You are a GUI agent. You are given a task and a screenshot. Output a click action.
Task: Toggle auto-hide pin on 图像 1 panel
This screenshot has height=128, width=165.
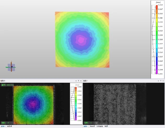(x=161, y=81)
